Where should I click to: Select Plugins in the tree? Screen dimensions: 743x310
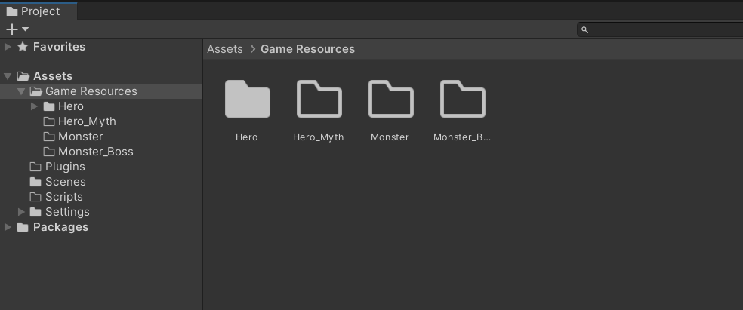click(x=65, y=167)
